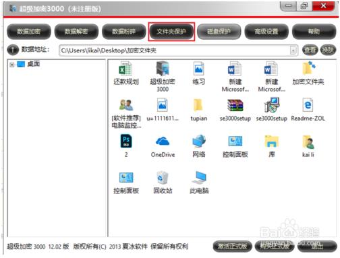Select the 控制面板 icon beside 回收站
This screenshot has height=258, width=340.
click(126, 178)
